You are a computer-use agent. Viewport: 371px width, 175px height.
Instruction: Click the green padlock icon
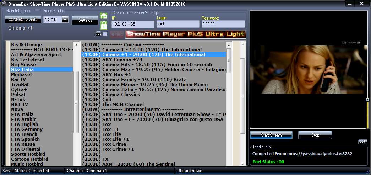104,25
